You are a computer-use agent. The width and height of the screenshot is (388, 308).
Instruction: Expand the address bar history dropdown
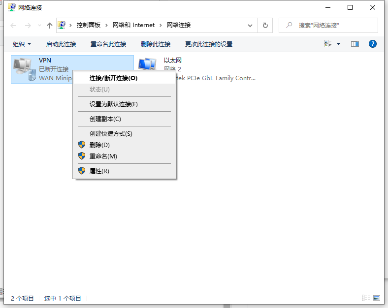tap(250, 25)
